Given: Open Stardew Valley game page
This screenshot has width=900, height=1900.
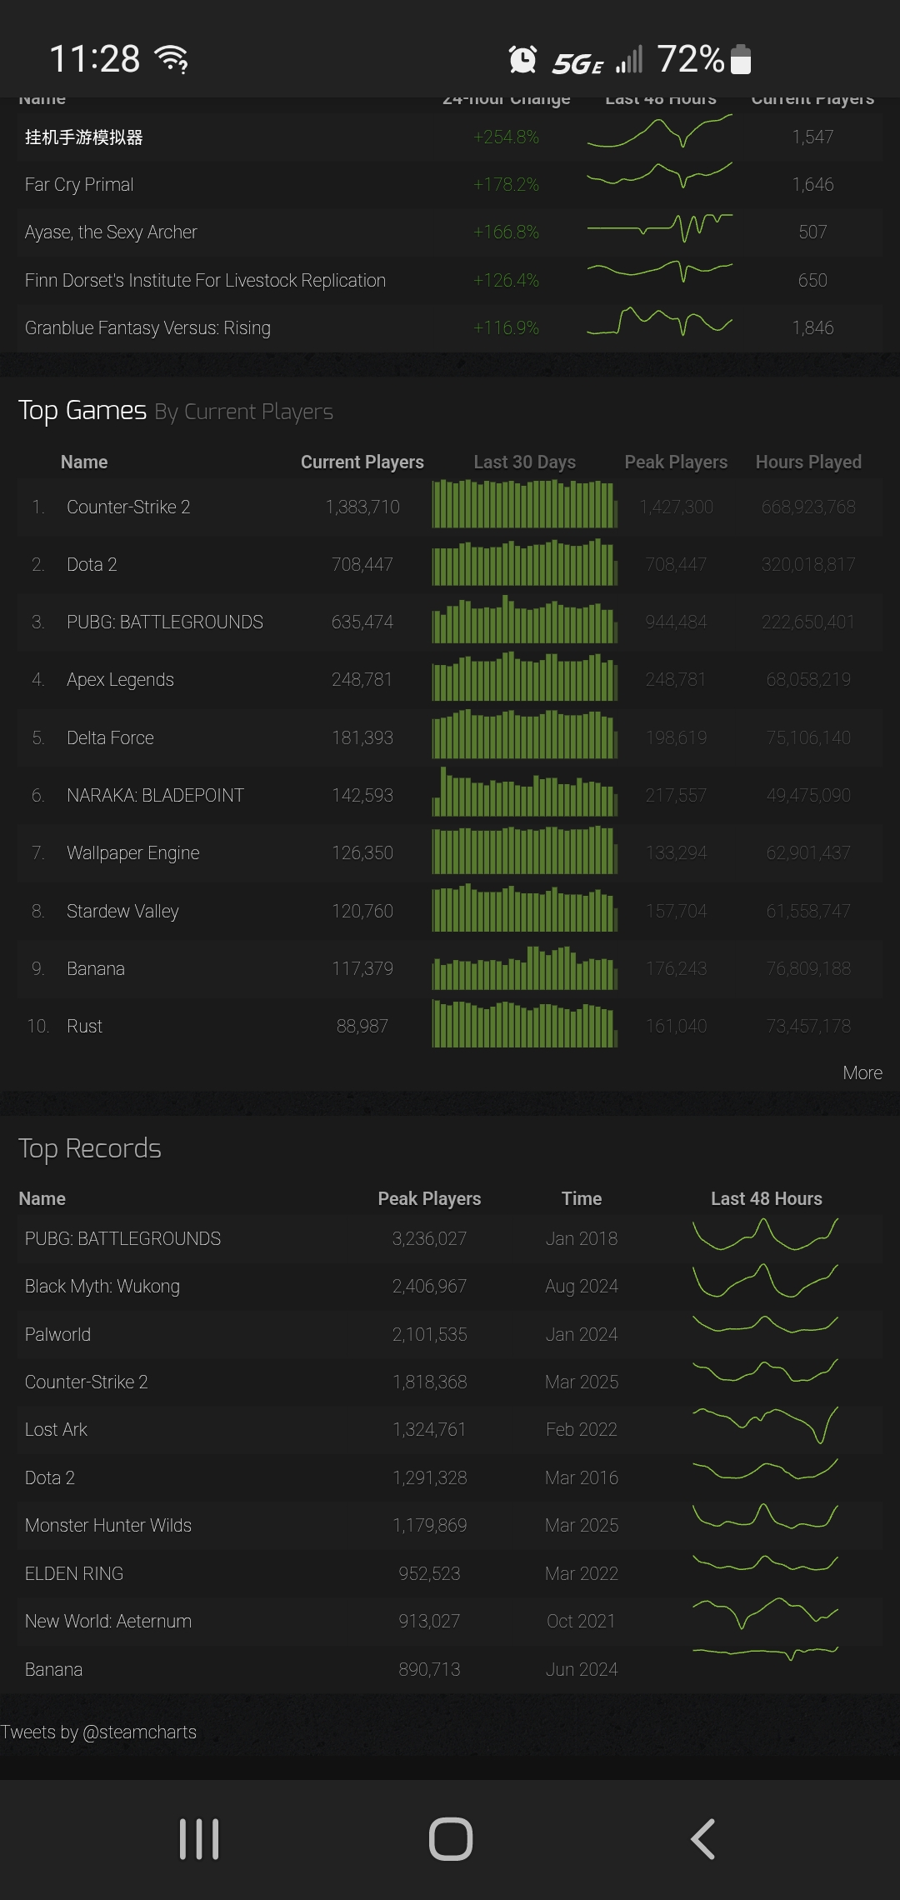Looking at the screenshot, I should click(122, 911).
